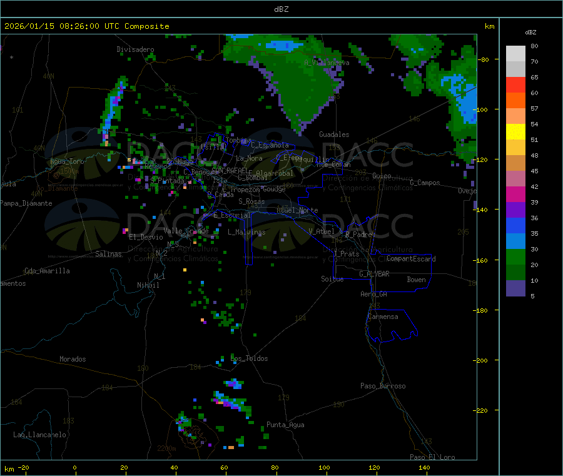This screenshot has width=563, height=476.
Task: Click the 100 km horizontal axis tick
Action: coord(325,468)
